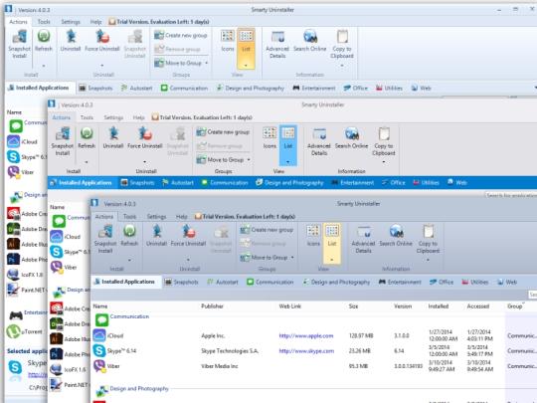Click Design and Photography group in front window
The width and height of the screenshot is (537, 403).
pyautogui.click(x=139, y=389)
